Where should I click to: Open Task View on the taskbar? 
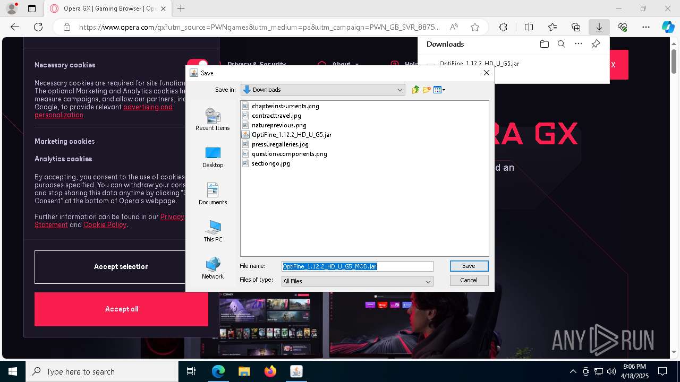(191, 371)
